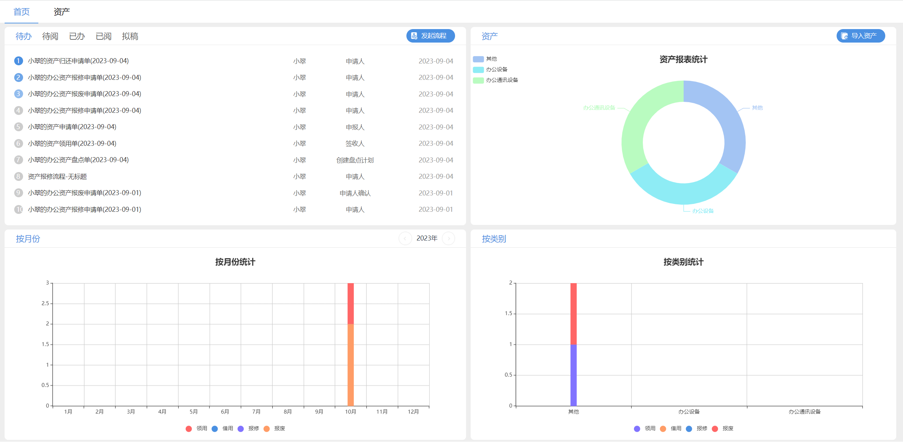Click the 导入资产 button icon

click(x=844, y=36)
